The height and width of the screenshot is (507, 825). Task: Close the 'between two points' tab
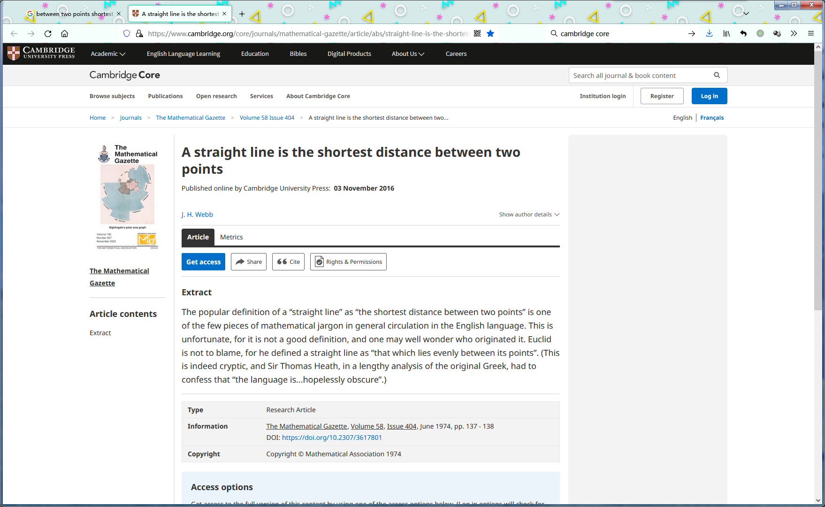pos(119,14)
